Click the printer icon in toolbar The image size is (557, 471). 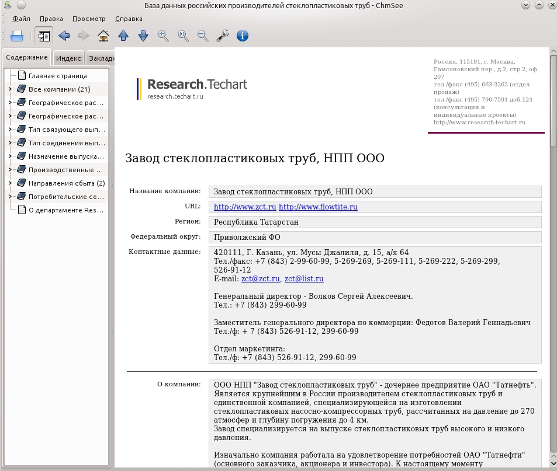pyautogui.click(x=17, y=36)
